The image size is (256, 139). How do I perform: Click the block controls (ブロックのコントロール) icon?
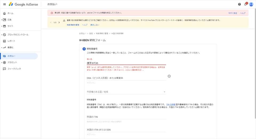click(5, 34)
